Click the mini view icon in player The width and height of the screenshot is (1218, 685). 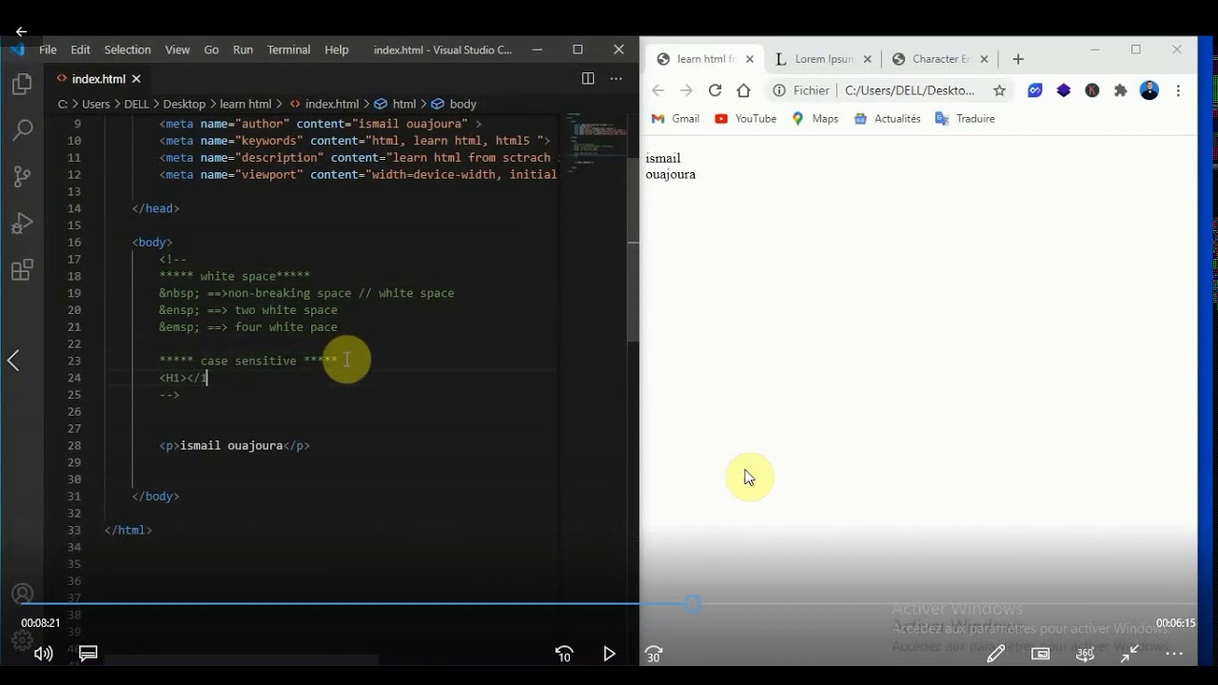tap(1040, 654)
